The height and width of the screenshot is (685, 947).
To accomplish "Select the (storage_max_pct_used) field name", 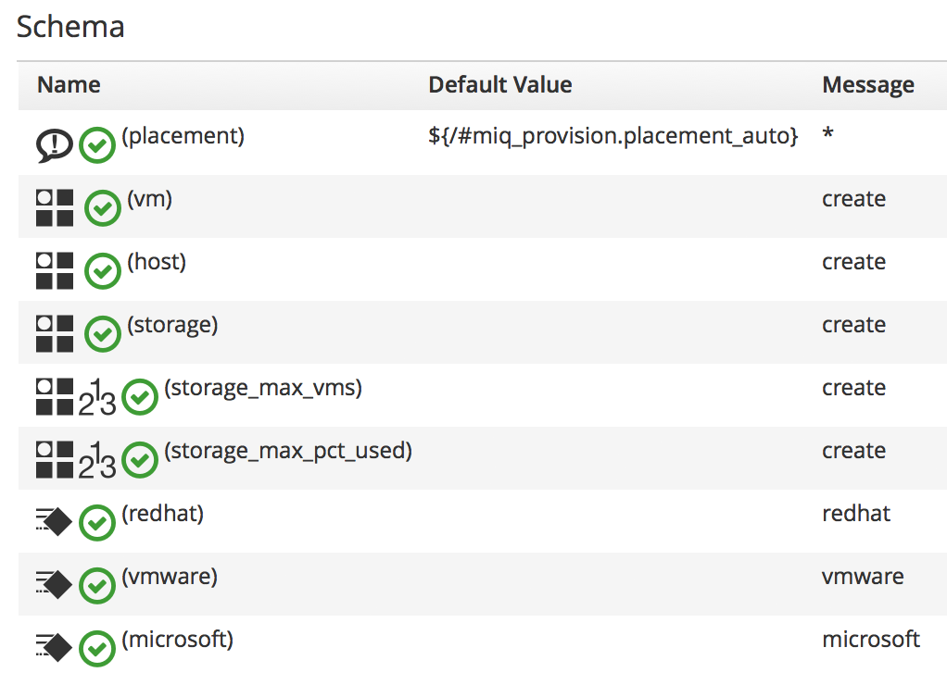I will click(287, 451).
